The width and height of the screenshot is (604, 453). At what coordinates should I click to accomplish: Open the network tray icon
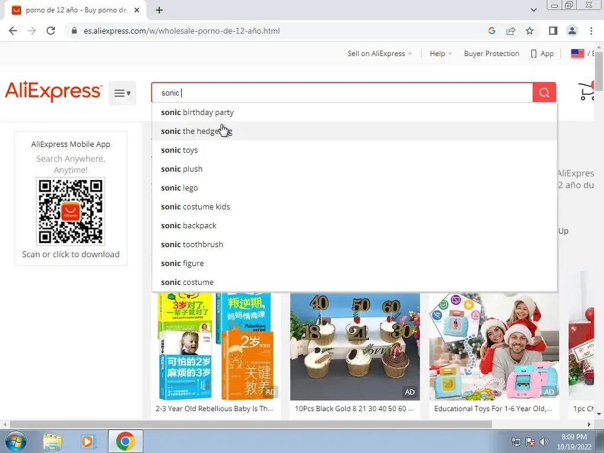click(516, 442)
